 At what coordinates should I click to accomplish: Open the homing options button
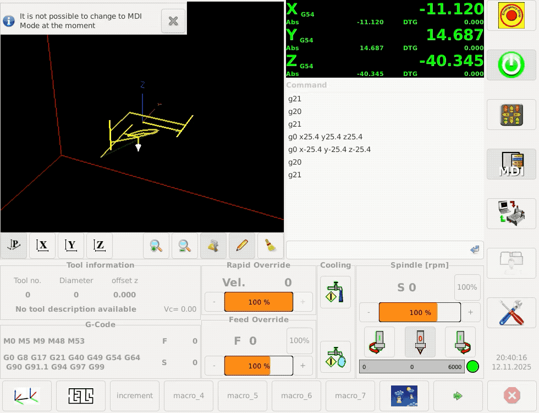(x=26, y=395)
